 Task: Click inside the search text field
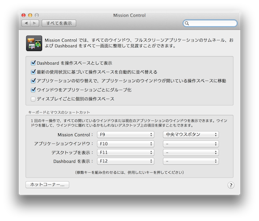[213, 23]
